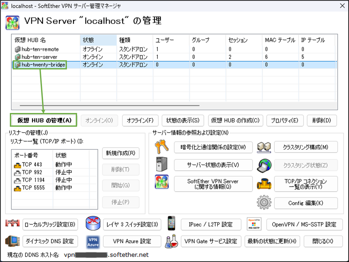Open 仮想HUB の管理 for hub-twenty-bridge
Image resolution: width=349 pixels, height=262 pixels.
point(43,120)
